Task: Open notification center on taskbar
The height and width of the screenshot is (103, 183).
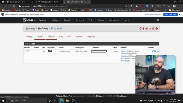Action: point(179,100)
